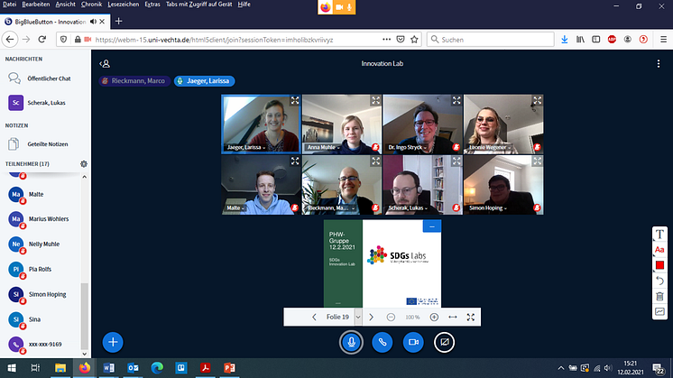
Task: Open the Chronik menu
Action: 91,5
